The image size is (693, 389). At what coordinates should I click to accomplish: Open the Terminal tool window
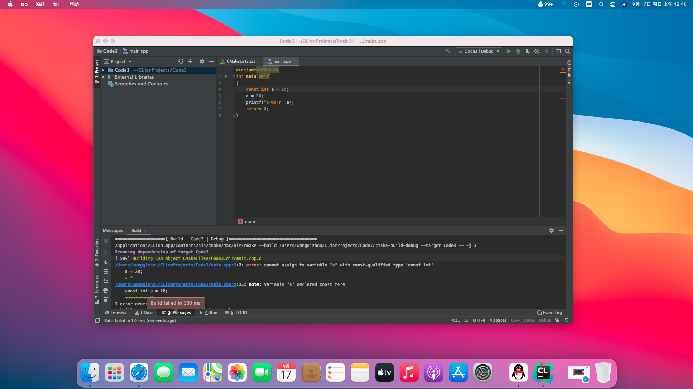pyautogui.click(x=116, y=313)
